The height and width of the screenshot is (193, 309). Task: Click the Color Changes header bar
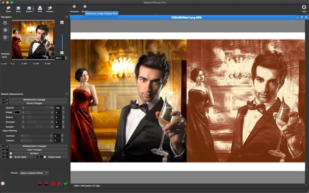35,150
